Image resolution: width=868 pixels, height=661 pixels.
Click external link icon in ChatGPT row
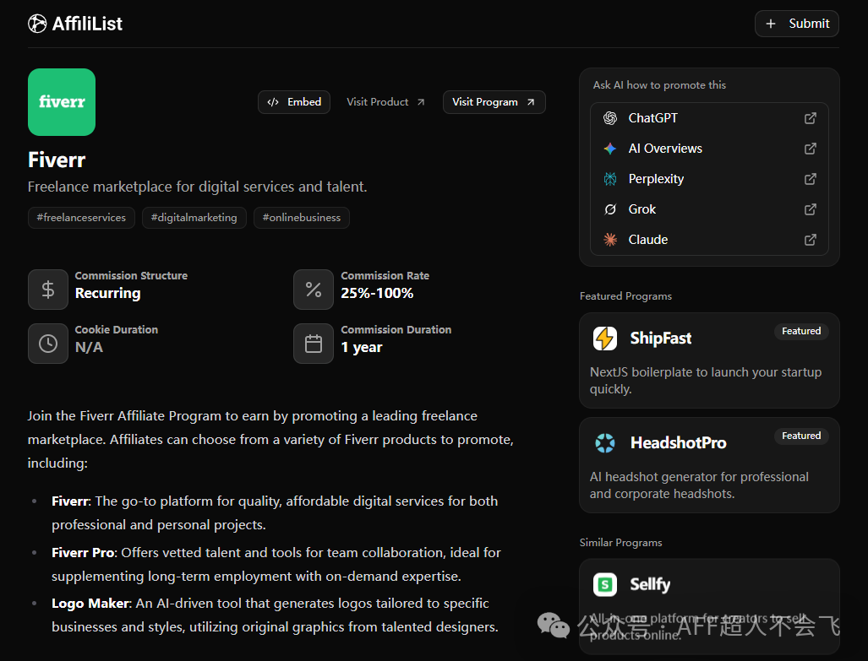pyautogui.click(x=810, y=118)
